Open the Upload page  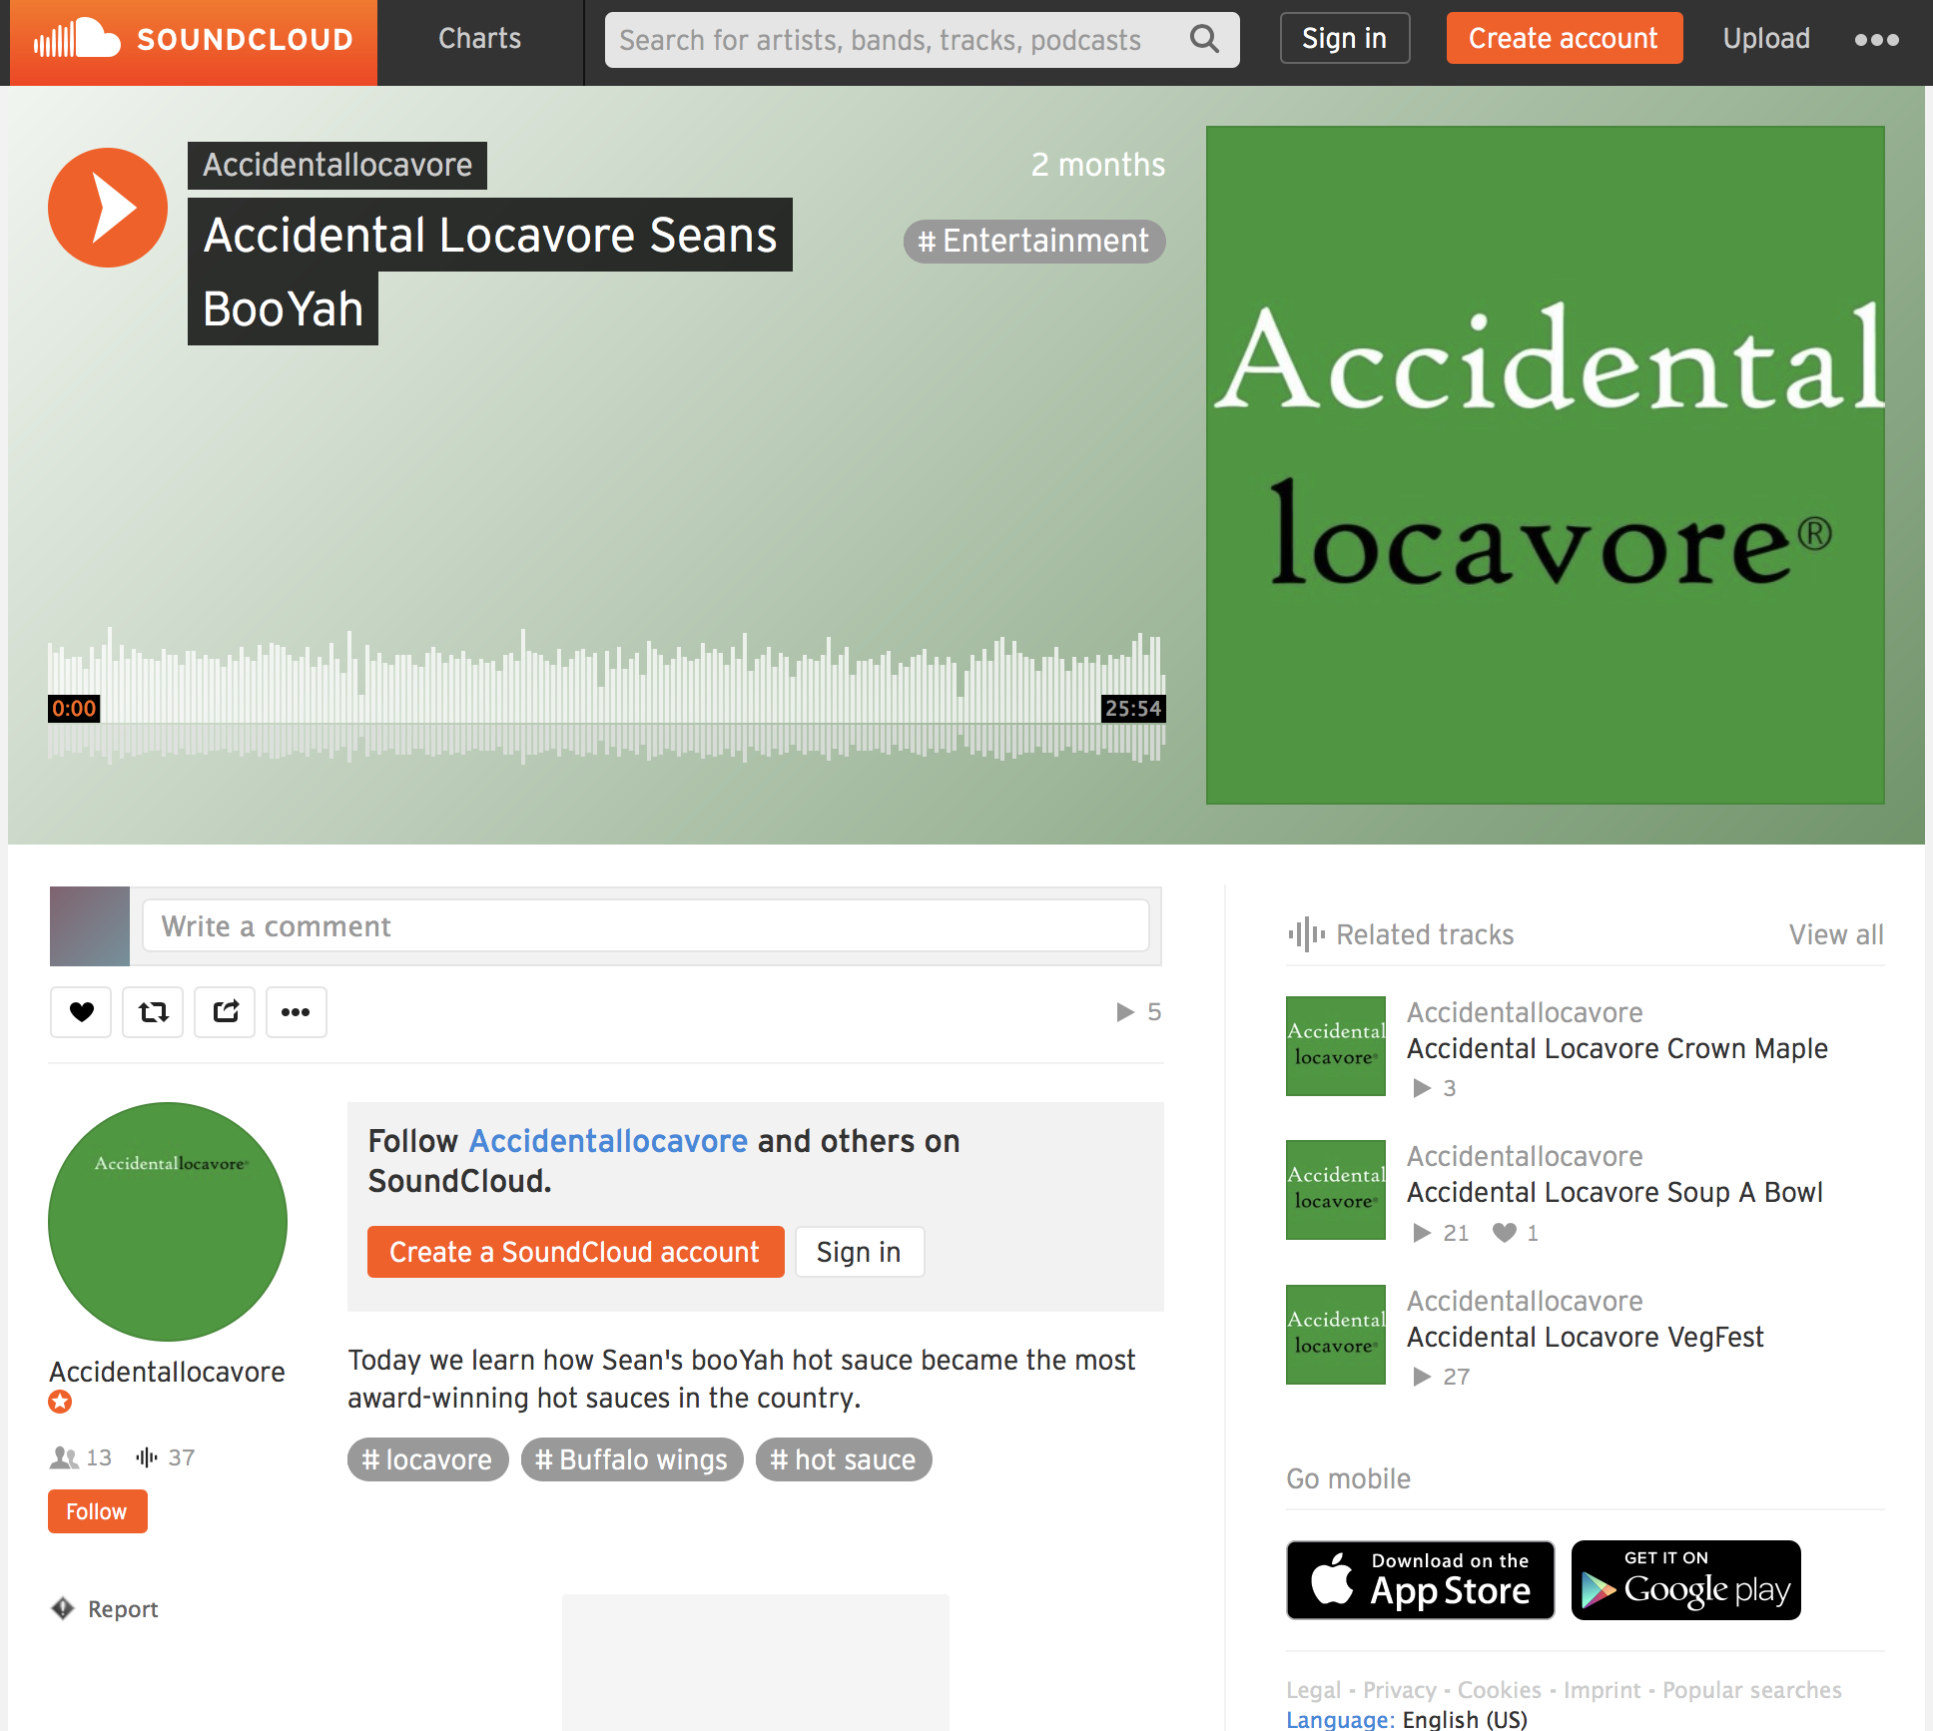tap(1766, 39)
